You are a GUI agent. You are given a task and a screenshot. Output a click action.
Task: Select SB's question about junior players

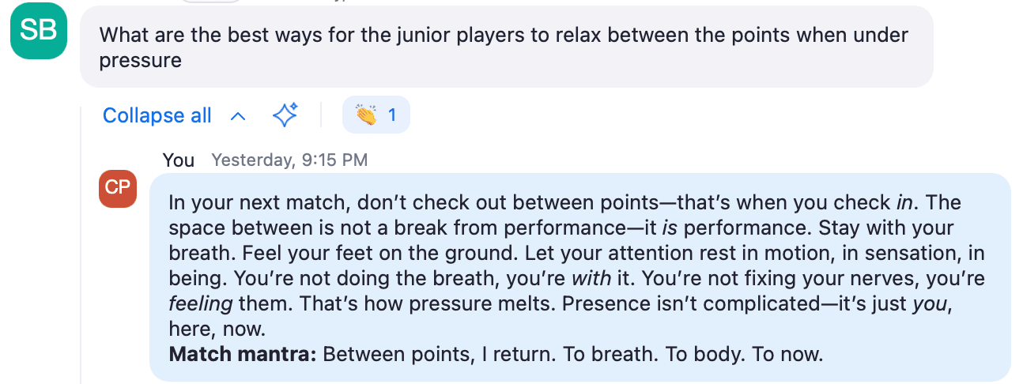tap(507, 47)
